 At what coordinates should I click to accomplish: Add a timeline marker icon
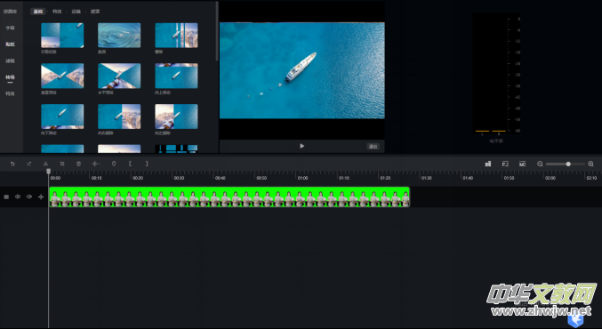coord(114,164)
